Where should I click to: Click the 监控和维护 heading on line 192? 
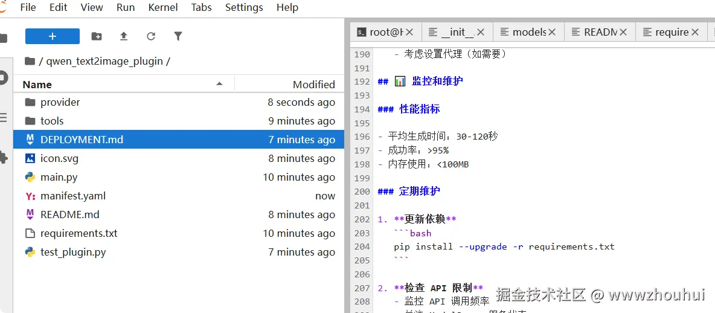pyautogui.click(x=437, y=82)
